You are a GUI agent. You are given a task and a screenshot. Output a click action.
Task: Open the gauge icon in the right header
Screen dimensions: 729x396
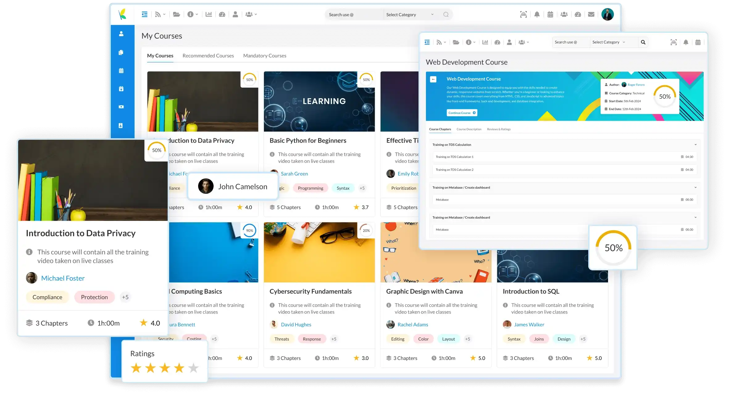pyautogui.click(x=578, y=14)
